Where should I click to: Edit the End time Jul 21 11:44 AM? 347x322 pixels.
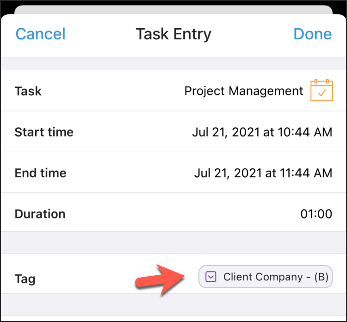[x=263, y=173]
